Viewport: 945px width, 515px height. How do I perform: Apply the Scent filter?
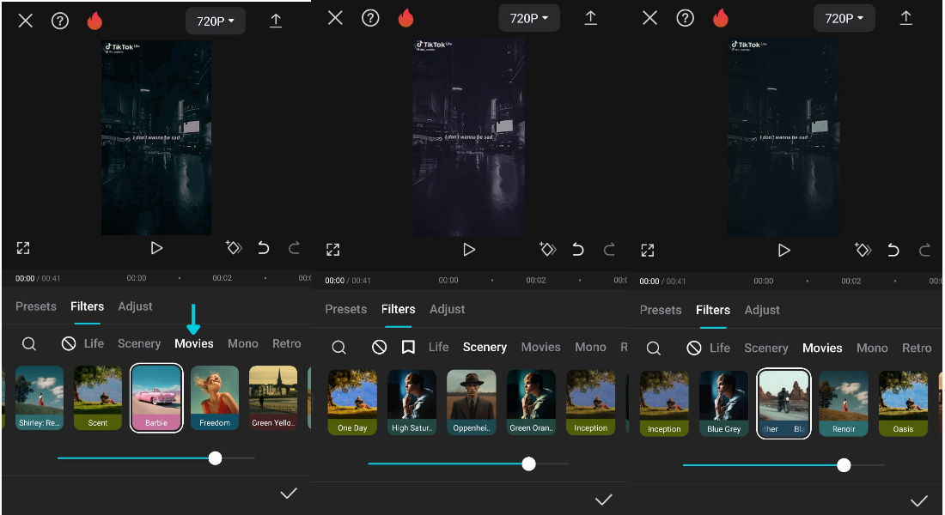coord(98,397)
